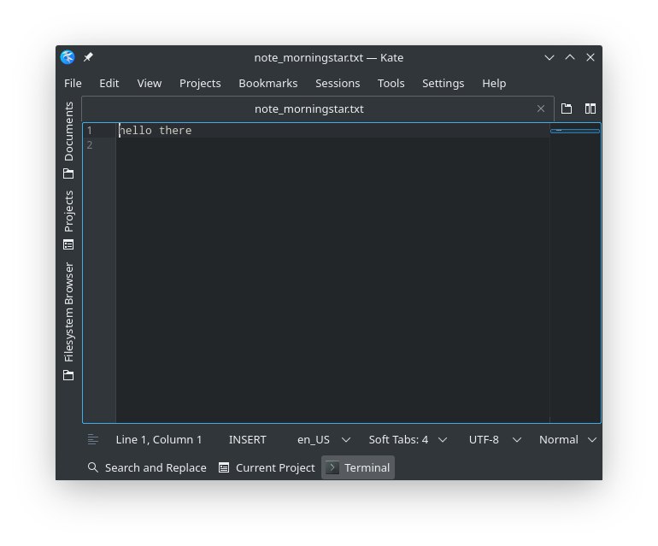This screenshot has width=658, height=546.
Task: Open the Tools menu
Action: pos(391,83)
